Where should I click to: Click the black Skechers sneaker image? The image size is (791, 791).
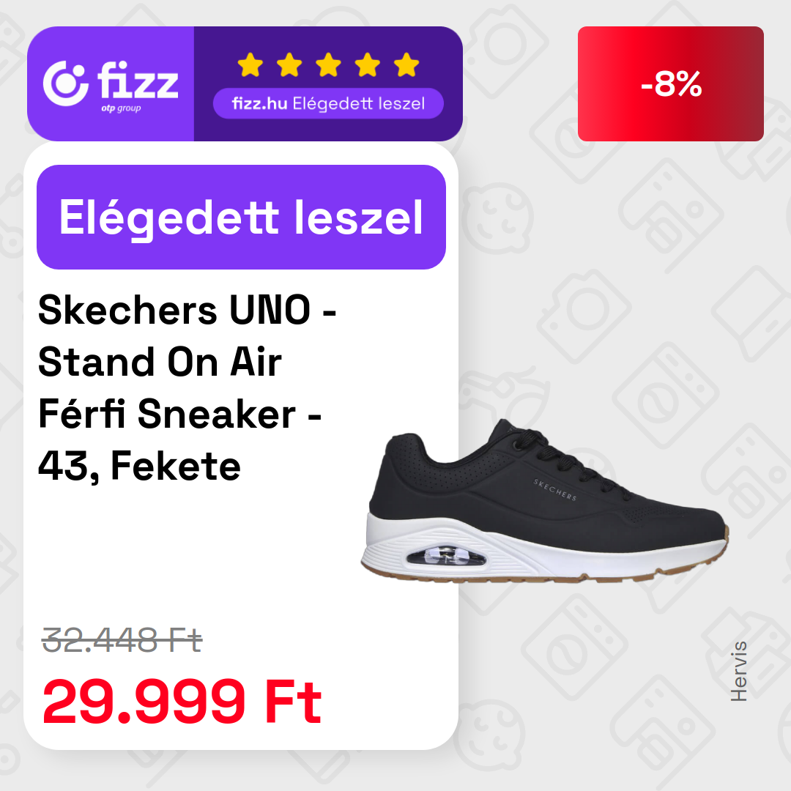(x=545, y=502)
